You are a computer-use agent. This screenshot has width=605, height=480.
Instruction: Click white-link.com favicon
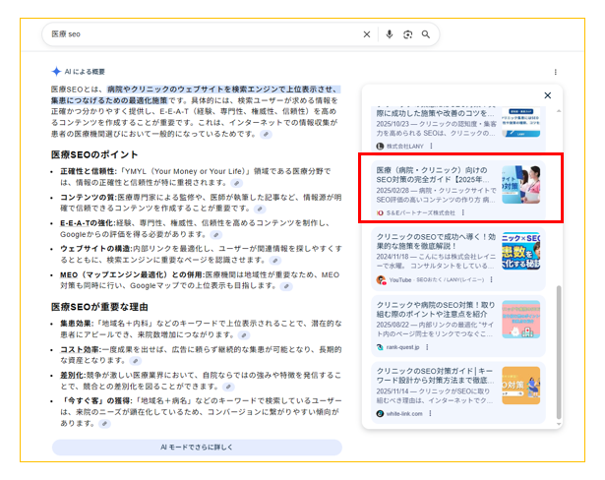tap(380, 414)
